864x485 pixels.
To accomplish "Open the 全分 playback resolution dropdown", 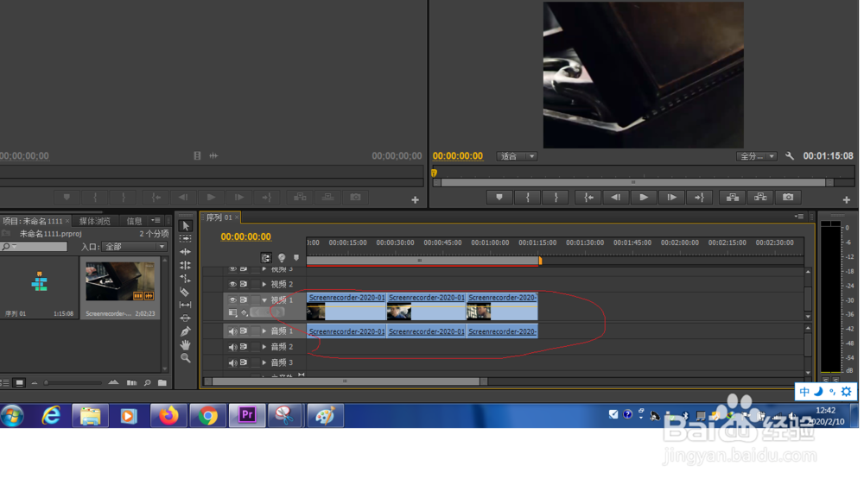I will click(757, 156).
